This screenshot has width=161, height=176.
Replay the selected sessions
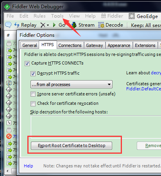25,25
